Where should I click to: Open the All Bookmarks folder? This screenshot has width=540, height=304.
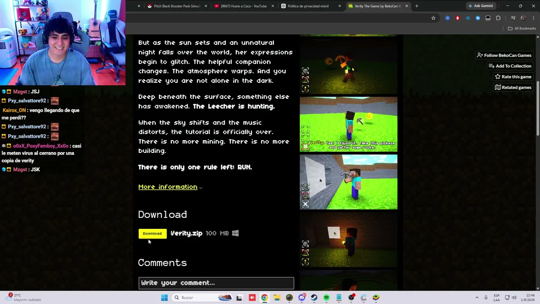coord(522,28)
